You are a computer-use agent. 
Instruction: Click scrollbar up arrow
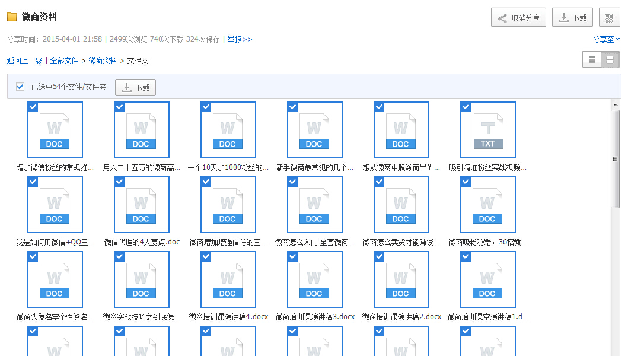click(x=616, y=104)
